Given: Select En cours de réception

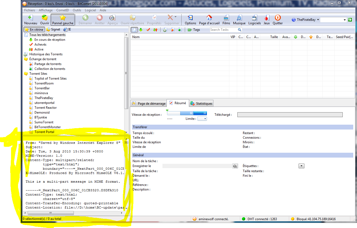Looking at the screenshot, I should (50, 40).
